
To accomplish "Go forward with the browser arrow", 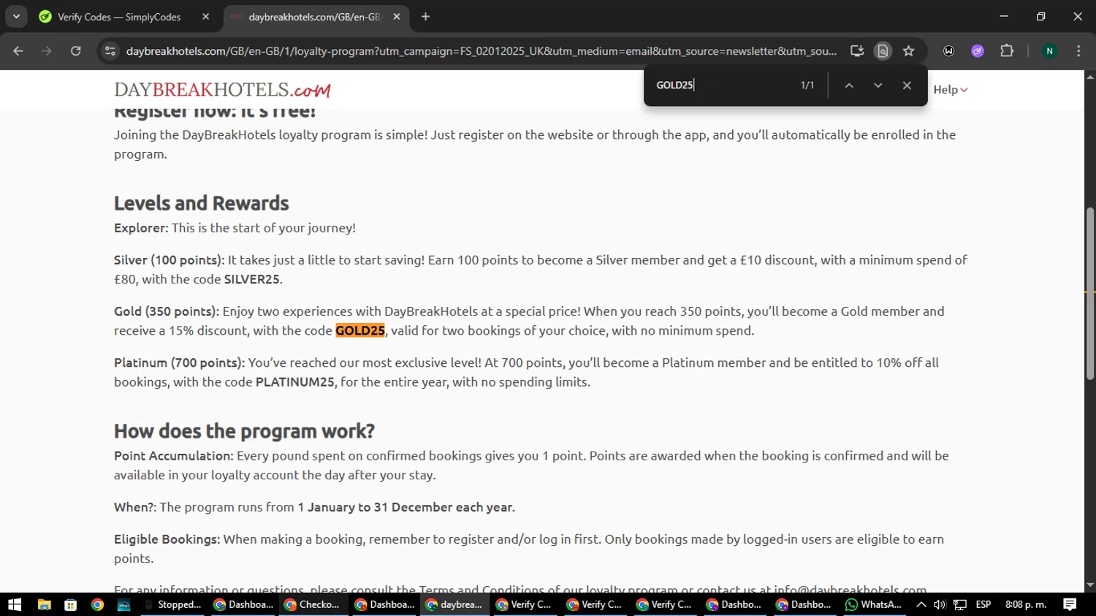I will (47, 51).
